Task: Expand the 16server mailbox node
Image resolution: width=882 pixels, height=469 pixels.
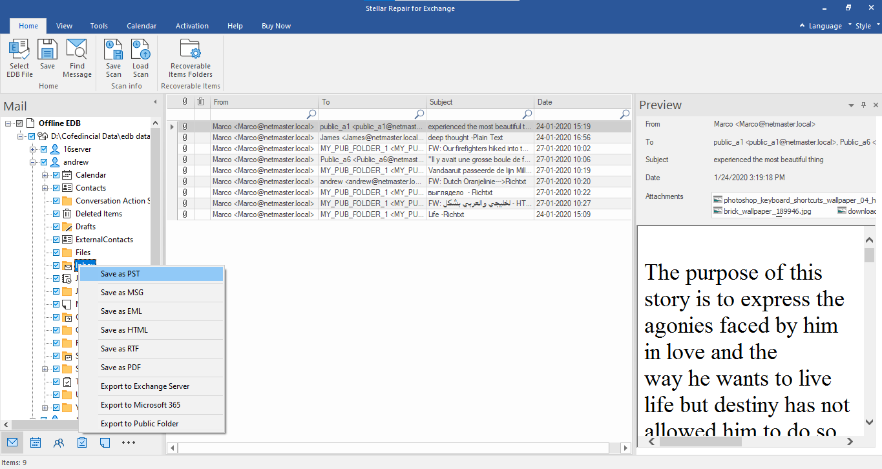Action: 33,149
